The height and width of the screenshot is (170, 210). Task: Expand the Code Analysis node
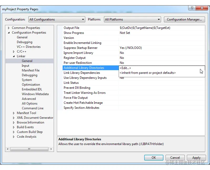coord(14,137)
